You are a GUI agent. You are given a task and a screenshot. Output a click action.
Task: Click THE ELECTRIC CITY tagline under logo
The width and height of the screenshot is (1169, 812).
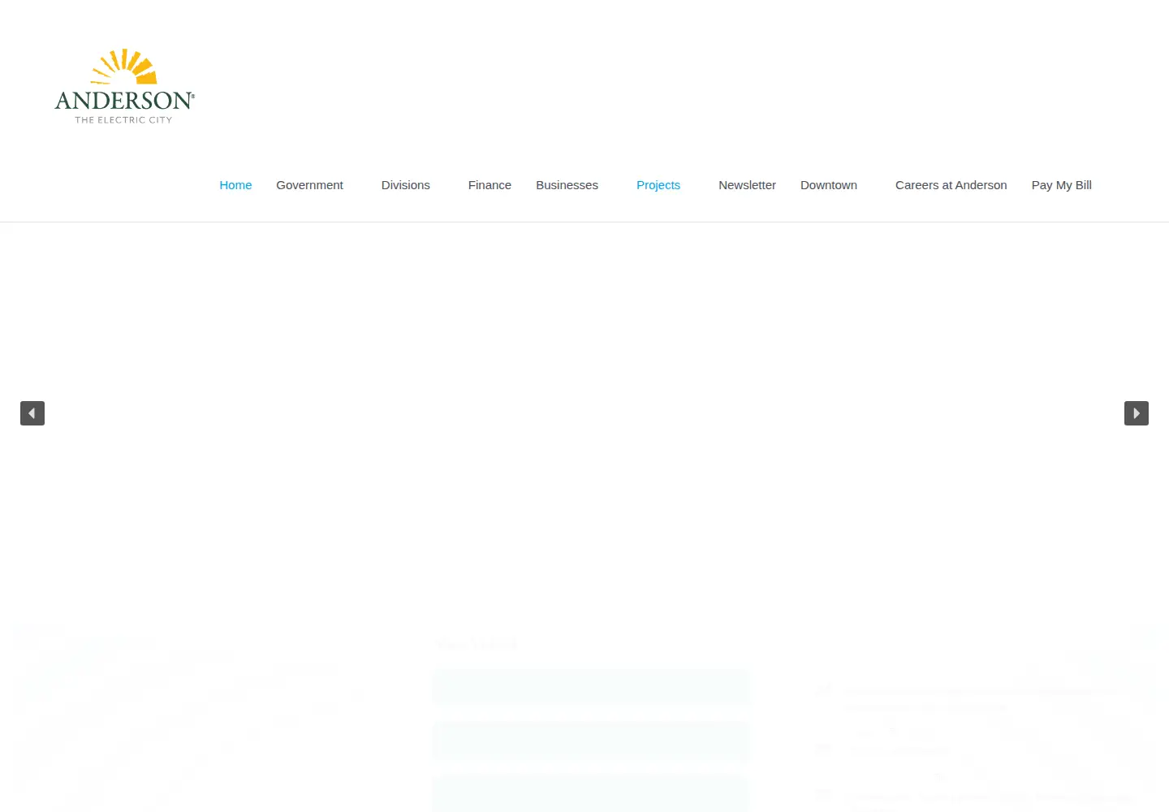coord(123,120)
